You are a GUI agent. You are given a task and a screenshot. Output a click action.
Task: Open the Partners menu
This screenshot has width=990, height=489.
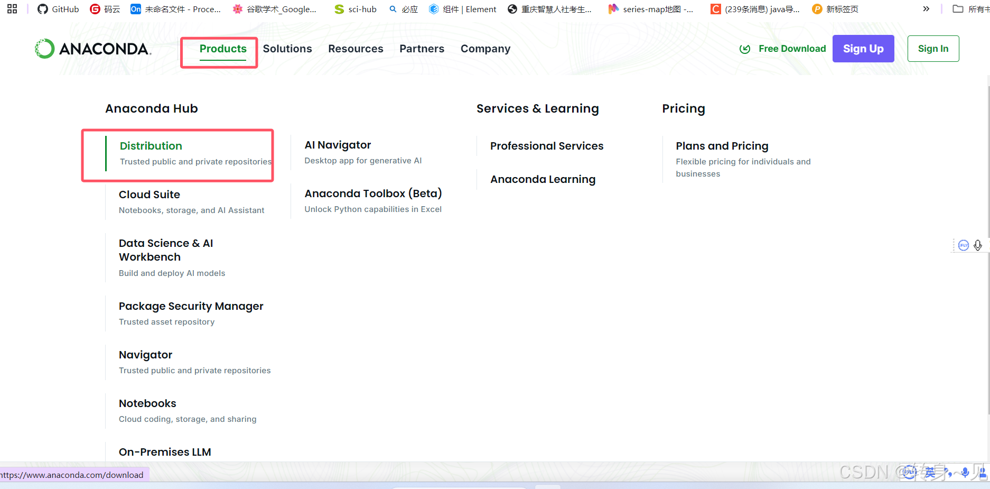point(422,49)
